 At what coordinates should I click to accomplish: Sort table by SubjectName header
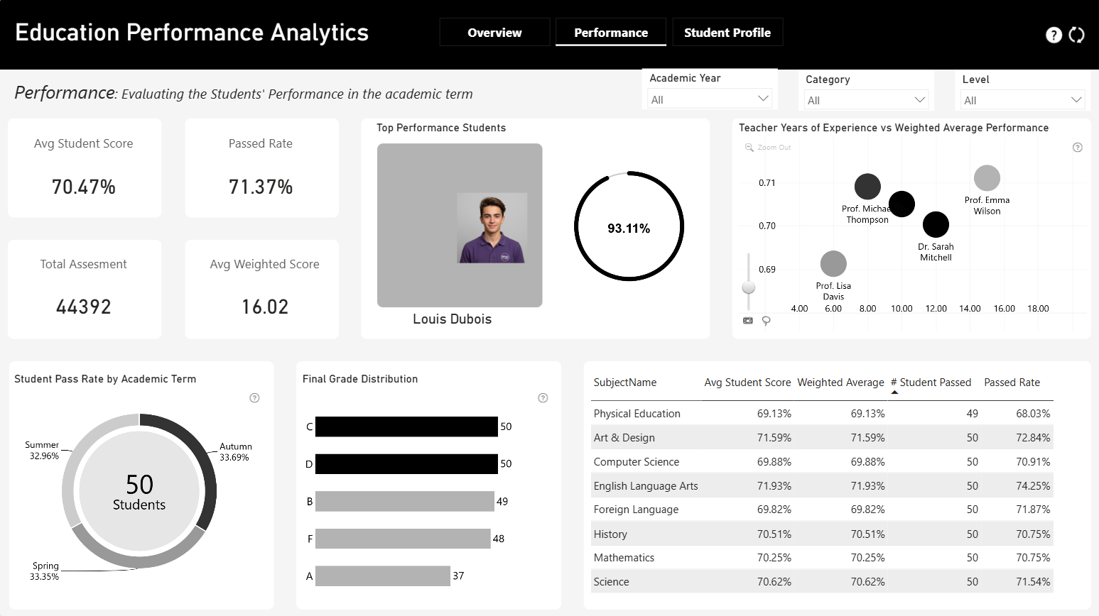[x=625, y=383]
